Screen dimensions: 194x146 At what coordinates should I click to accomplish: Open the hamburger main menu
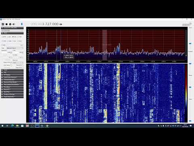[3, 24]
